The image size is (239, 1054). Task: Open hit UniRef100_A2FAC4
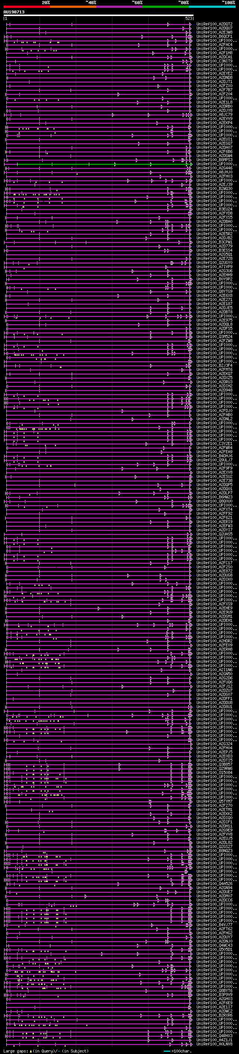point(214,44)
